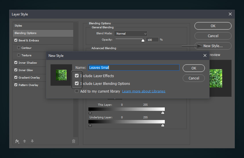The image size is (244, 158).
Task: Enable Add to my current library
Action: point(77,91)
